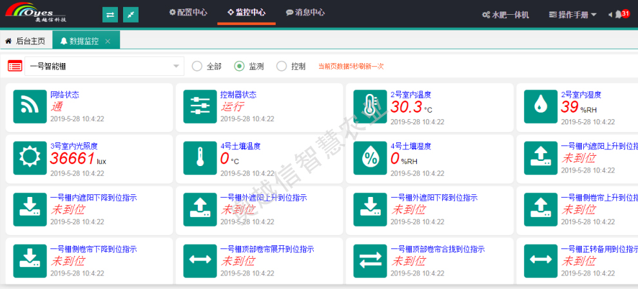
Task: Open the 消息中心 menu
Action: click(x=305, y=13)
